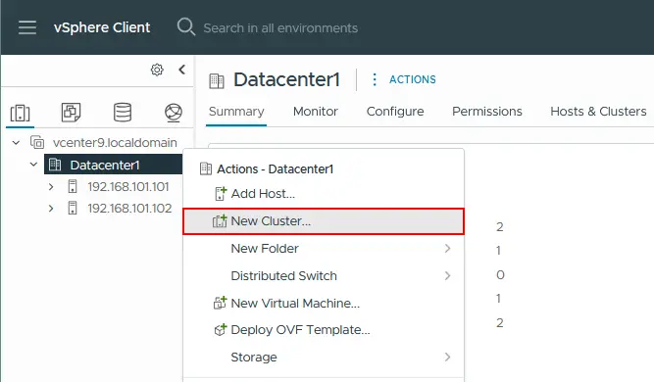The width and height of the screenshot is (654, 382).
Task: Focus the Search in all environments field
Action: click(x=280, y=27)
